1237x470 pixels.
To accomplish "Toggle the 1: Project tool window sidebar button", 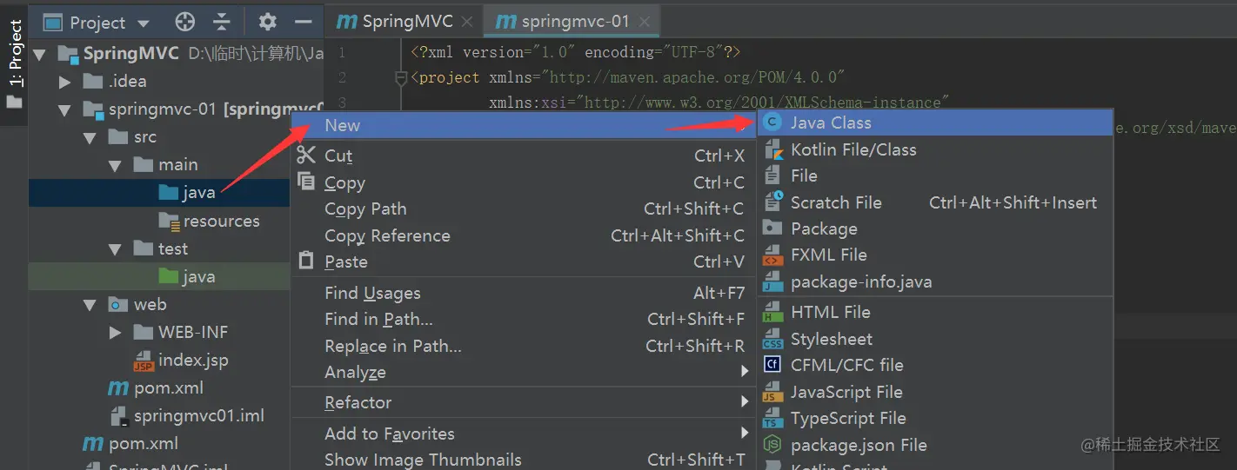I will click(x=14, y=64).
